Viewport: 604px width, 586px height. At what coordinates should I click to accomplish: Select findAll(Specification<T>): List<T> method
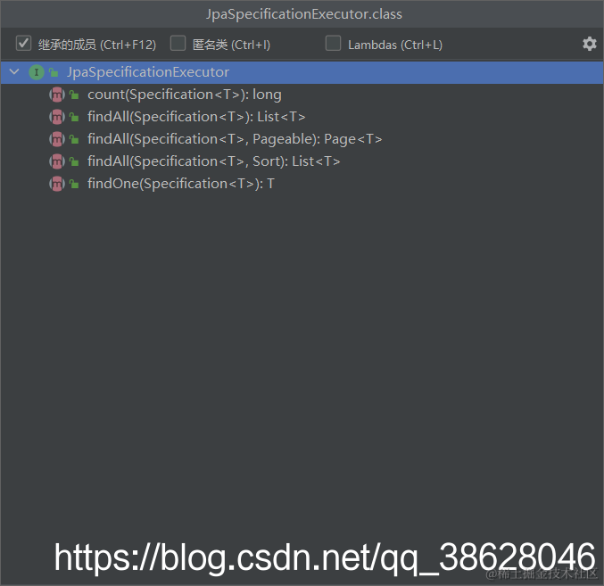coord(196,117)
